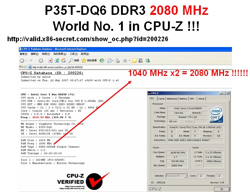Open the Favorites star in the toolbar
The image size is (250, 192).
(x=84, y=60)
